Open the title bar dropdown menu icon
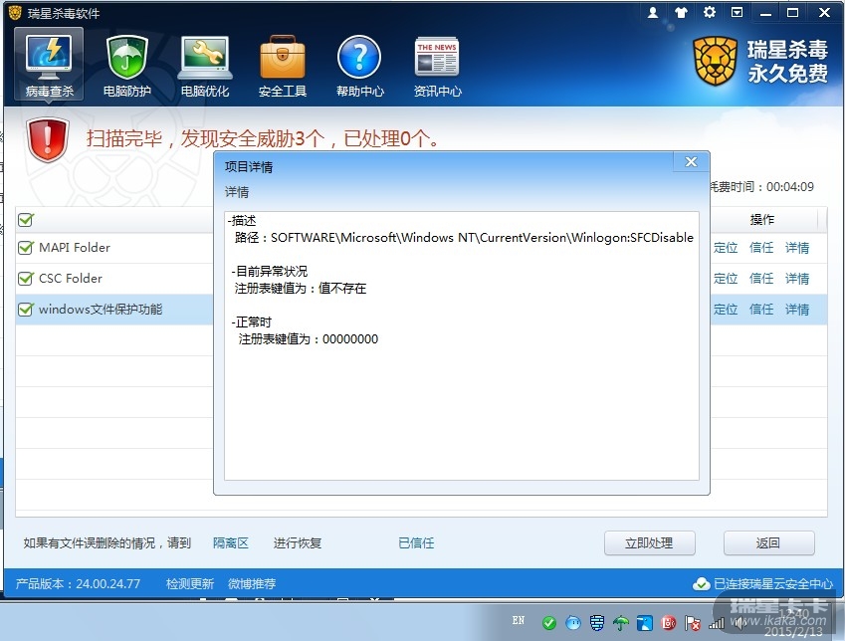 [737, 12]
